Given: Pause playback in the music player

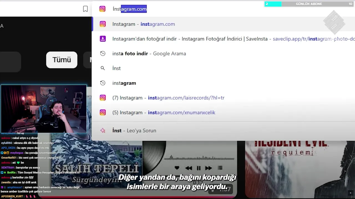Looking at the screenshot, I should (x=199, y=168).
